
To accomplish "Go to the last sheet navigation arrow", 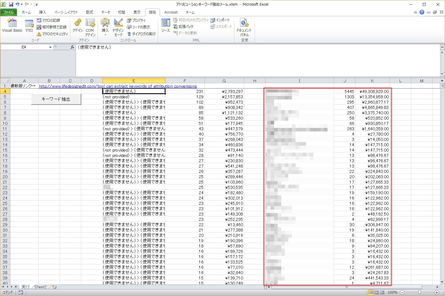I will point(16,287).
